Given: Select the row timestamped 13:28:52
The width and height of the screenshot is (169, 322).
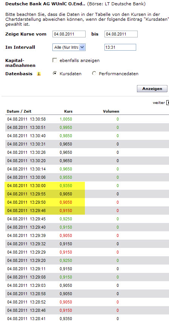Looking at the screenshot, I should click(87, 302).
